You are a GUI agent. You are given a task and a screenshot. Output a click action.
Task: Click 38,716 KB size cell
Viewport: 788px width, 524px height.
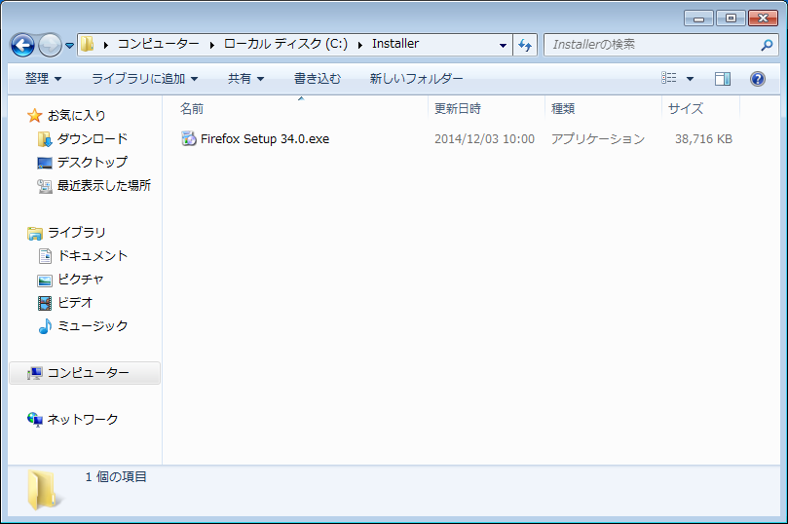(x=703, y=139)
